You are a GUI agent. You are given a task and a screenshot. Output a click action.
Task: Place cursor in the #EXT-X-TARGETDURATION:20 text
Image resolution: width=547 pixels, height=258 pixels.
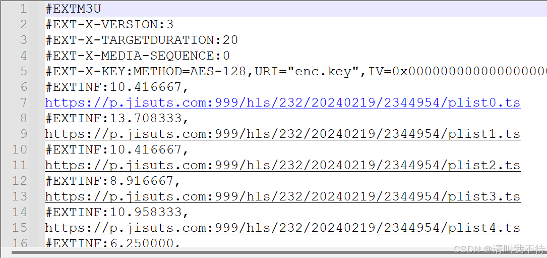141,40
